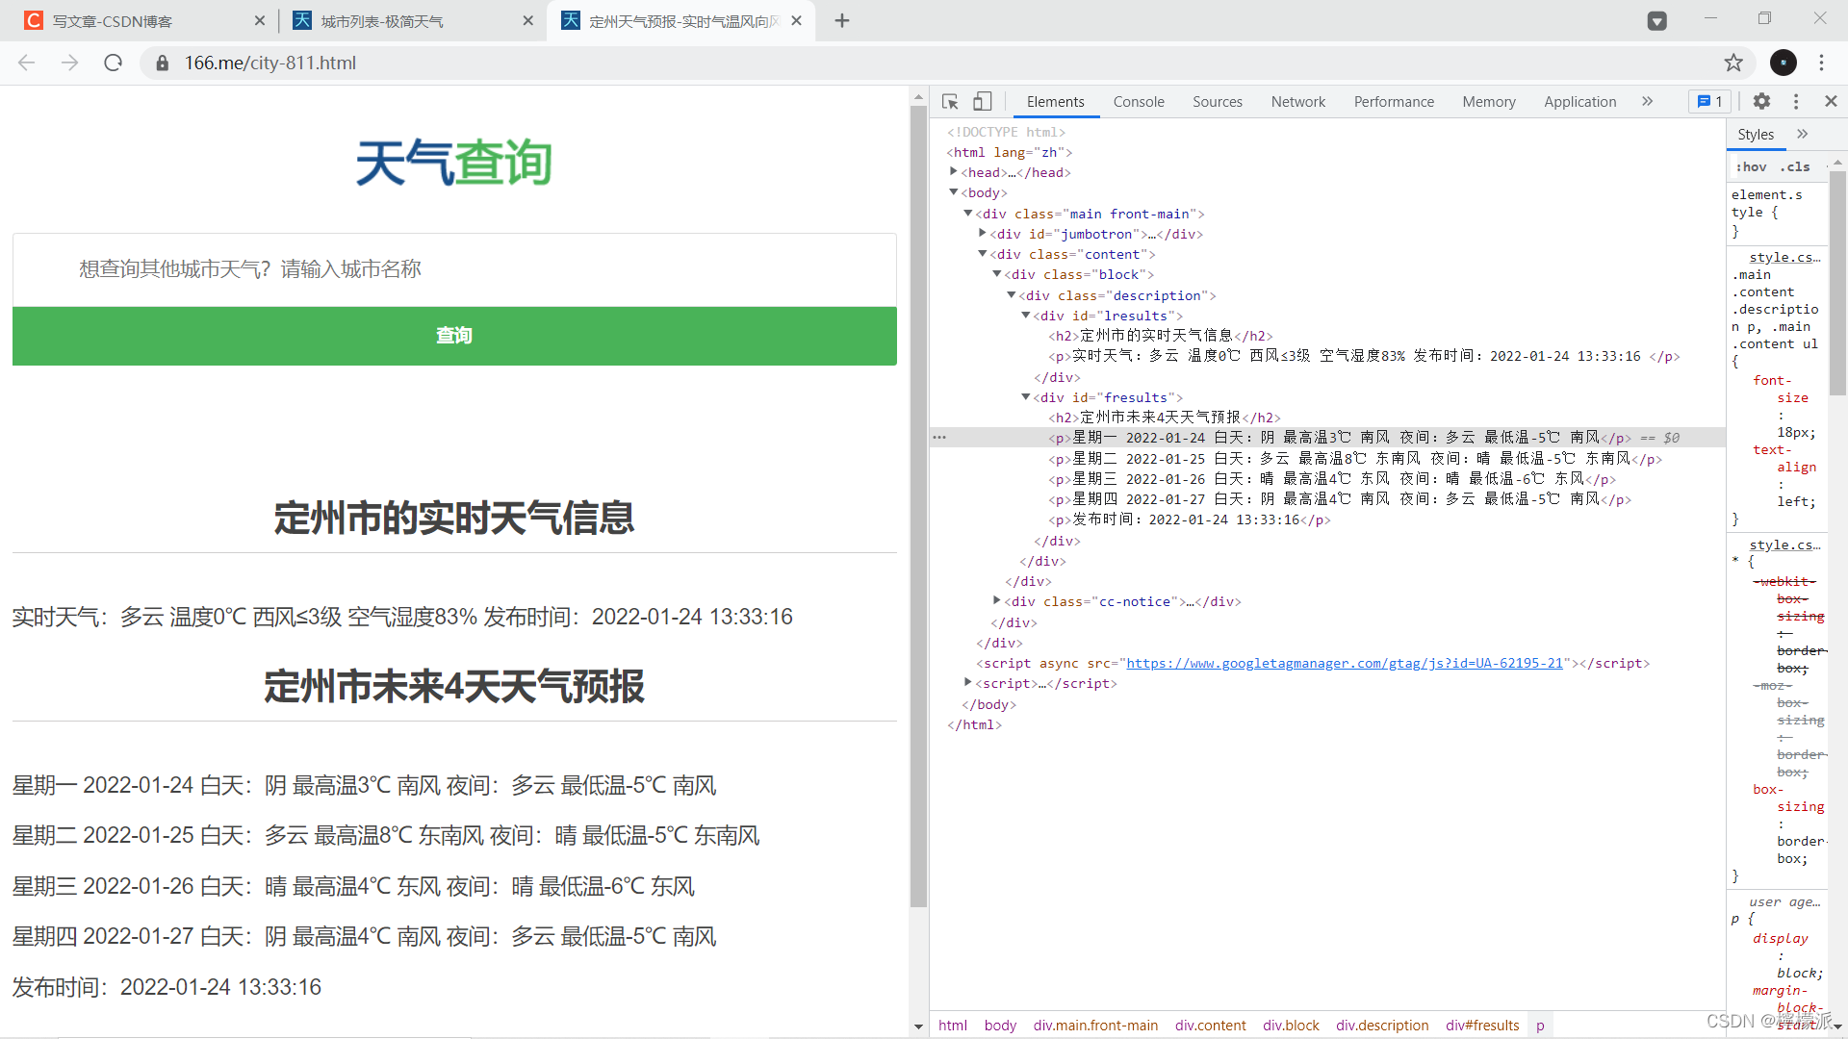Toggle the .cls class editor
This screenshot has width=1848, height=1039.
coord(1794,166)
